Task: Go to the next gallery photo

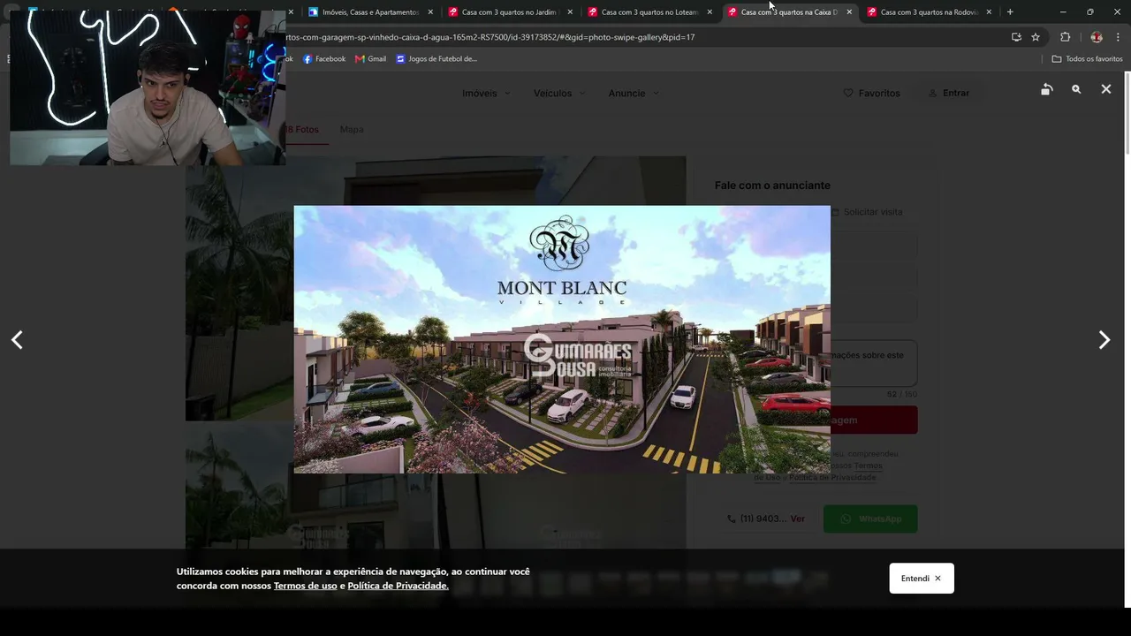Action: pos(1104,340)
